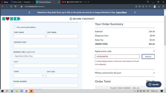Click the Order Total $51.38 amount
The image size is (166, 93).
(x=152, y=44)
